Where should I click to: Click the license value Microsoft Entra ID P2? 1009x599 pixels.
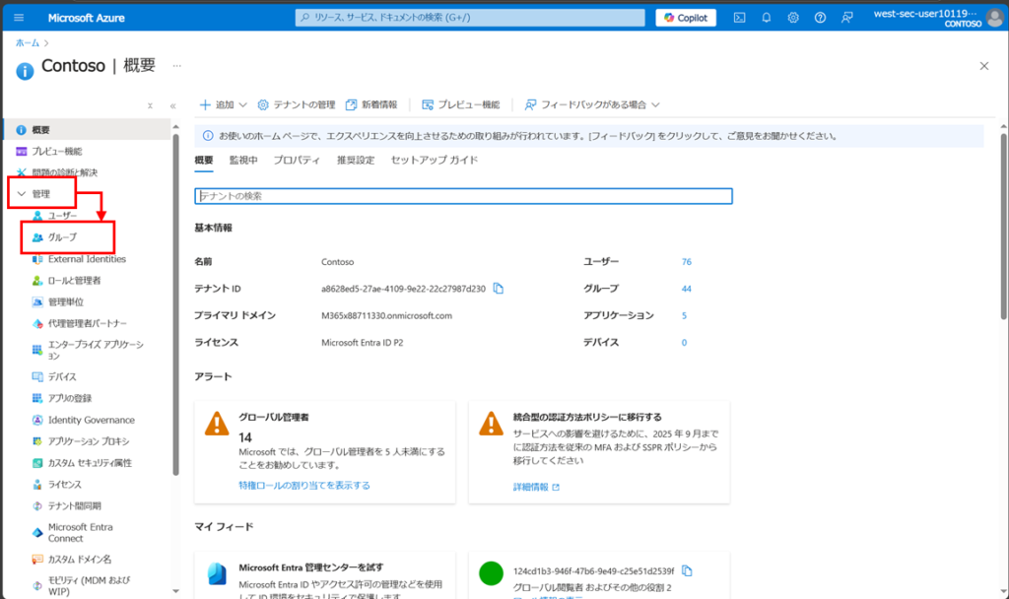tap(363, 343)
